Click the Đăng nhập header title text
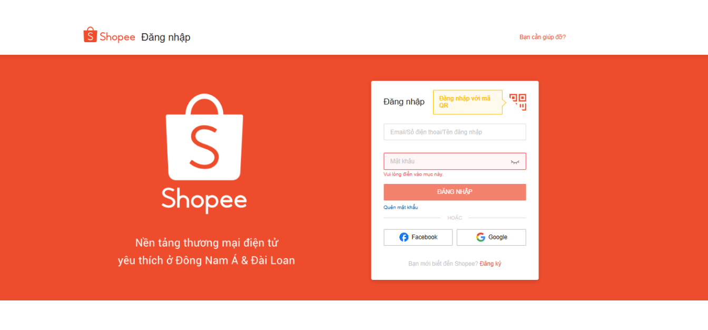The image size is (708, 330). (x=166, y=37)
